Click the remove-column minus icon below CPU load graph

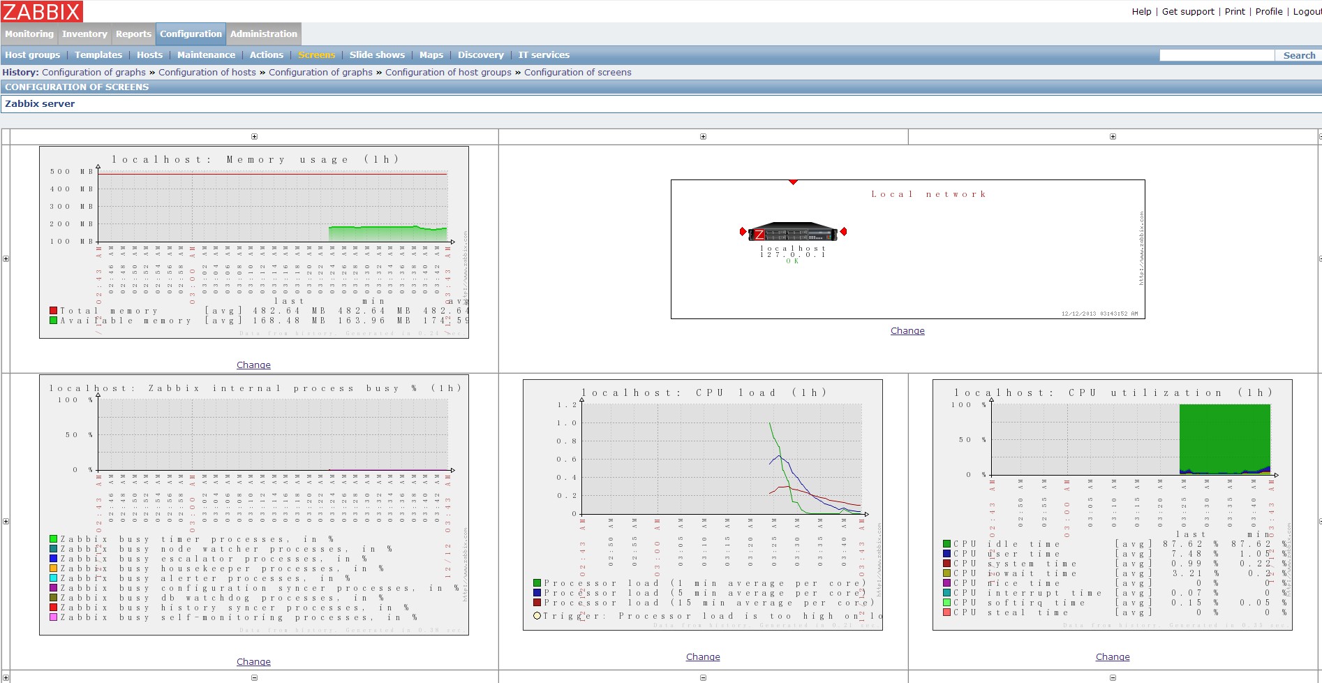(x=703, y=678)
